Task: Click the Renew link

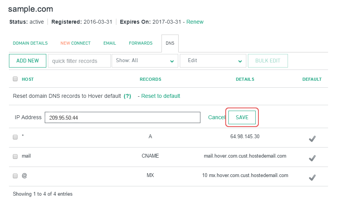Action: [195, 22]
